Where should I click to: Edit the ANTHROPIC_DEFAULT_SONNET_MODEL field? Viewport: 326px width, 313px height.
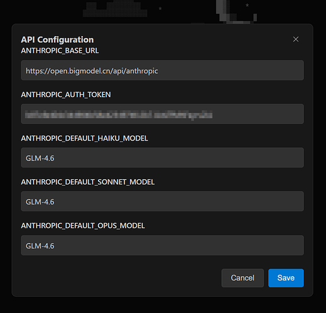[x=162, y=201]
